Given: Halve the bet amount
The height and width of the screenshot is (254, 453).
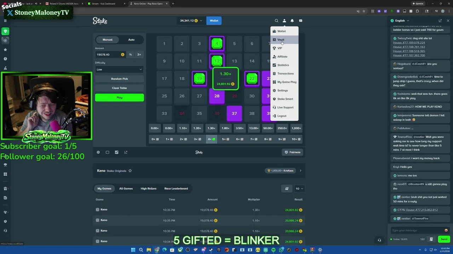Looking at the screenshot, I should pos(130,55).
